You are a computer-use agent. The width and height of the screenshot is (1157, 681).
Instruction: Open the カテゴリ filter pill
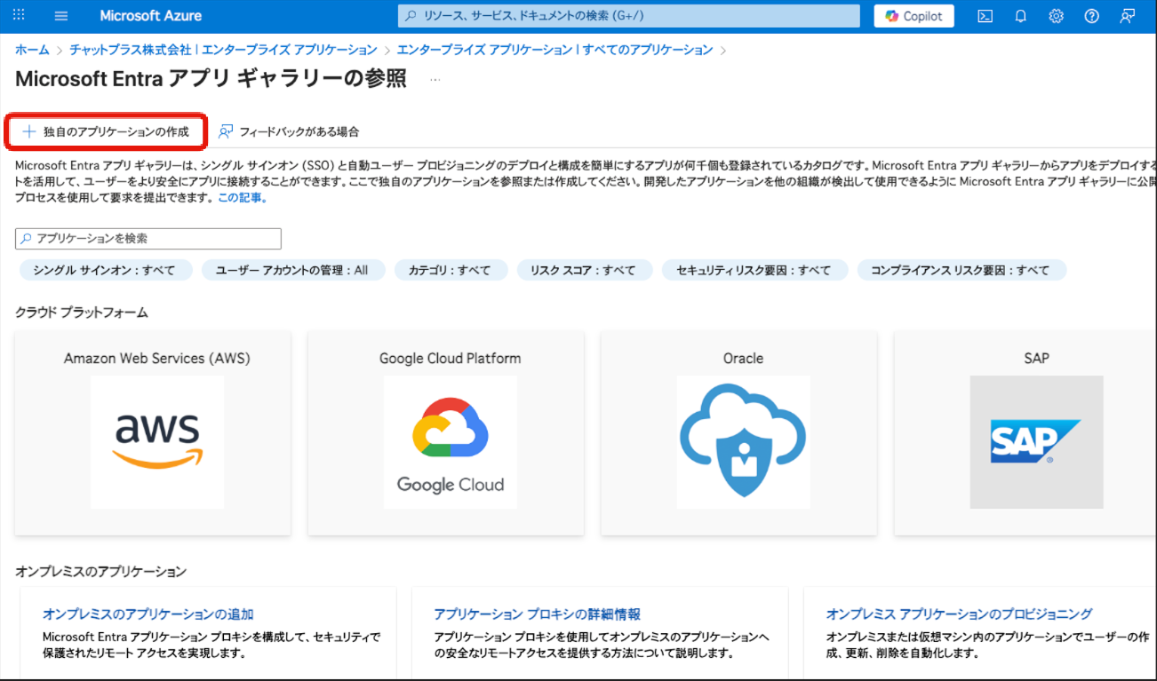point(450,270)
